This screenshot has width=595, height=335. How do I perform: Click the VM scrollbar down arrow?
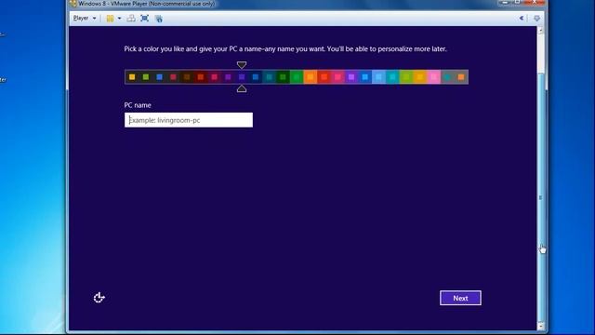tap(541, 327)
